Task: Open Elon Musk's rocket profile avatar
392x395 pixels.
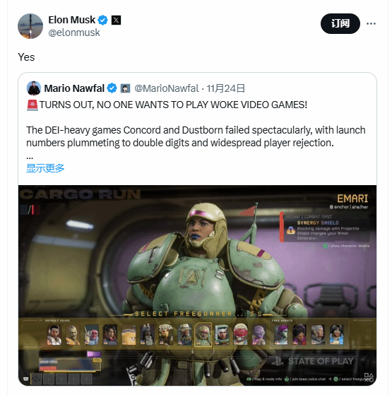Action: 30,26
